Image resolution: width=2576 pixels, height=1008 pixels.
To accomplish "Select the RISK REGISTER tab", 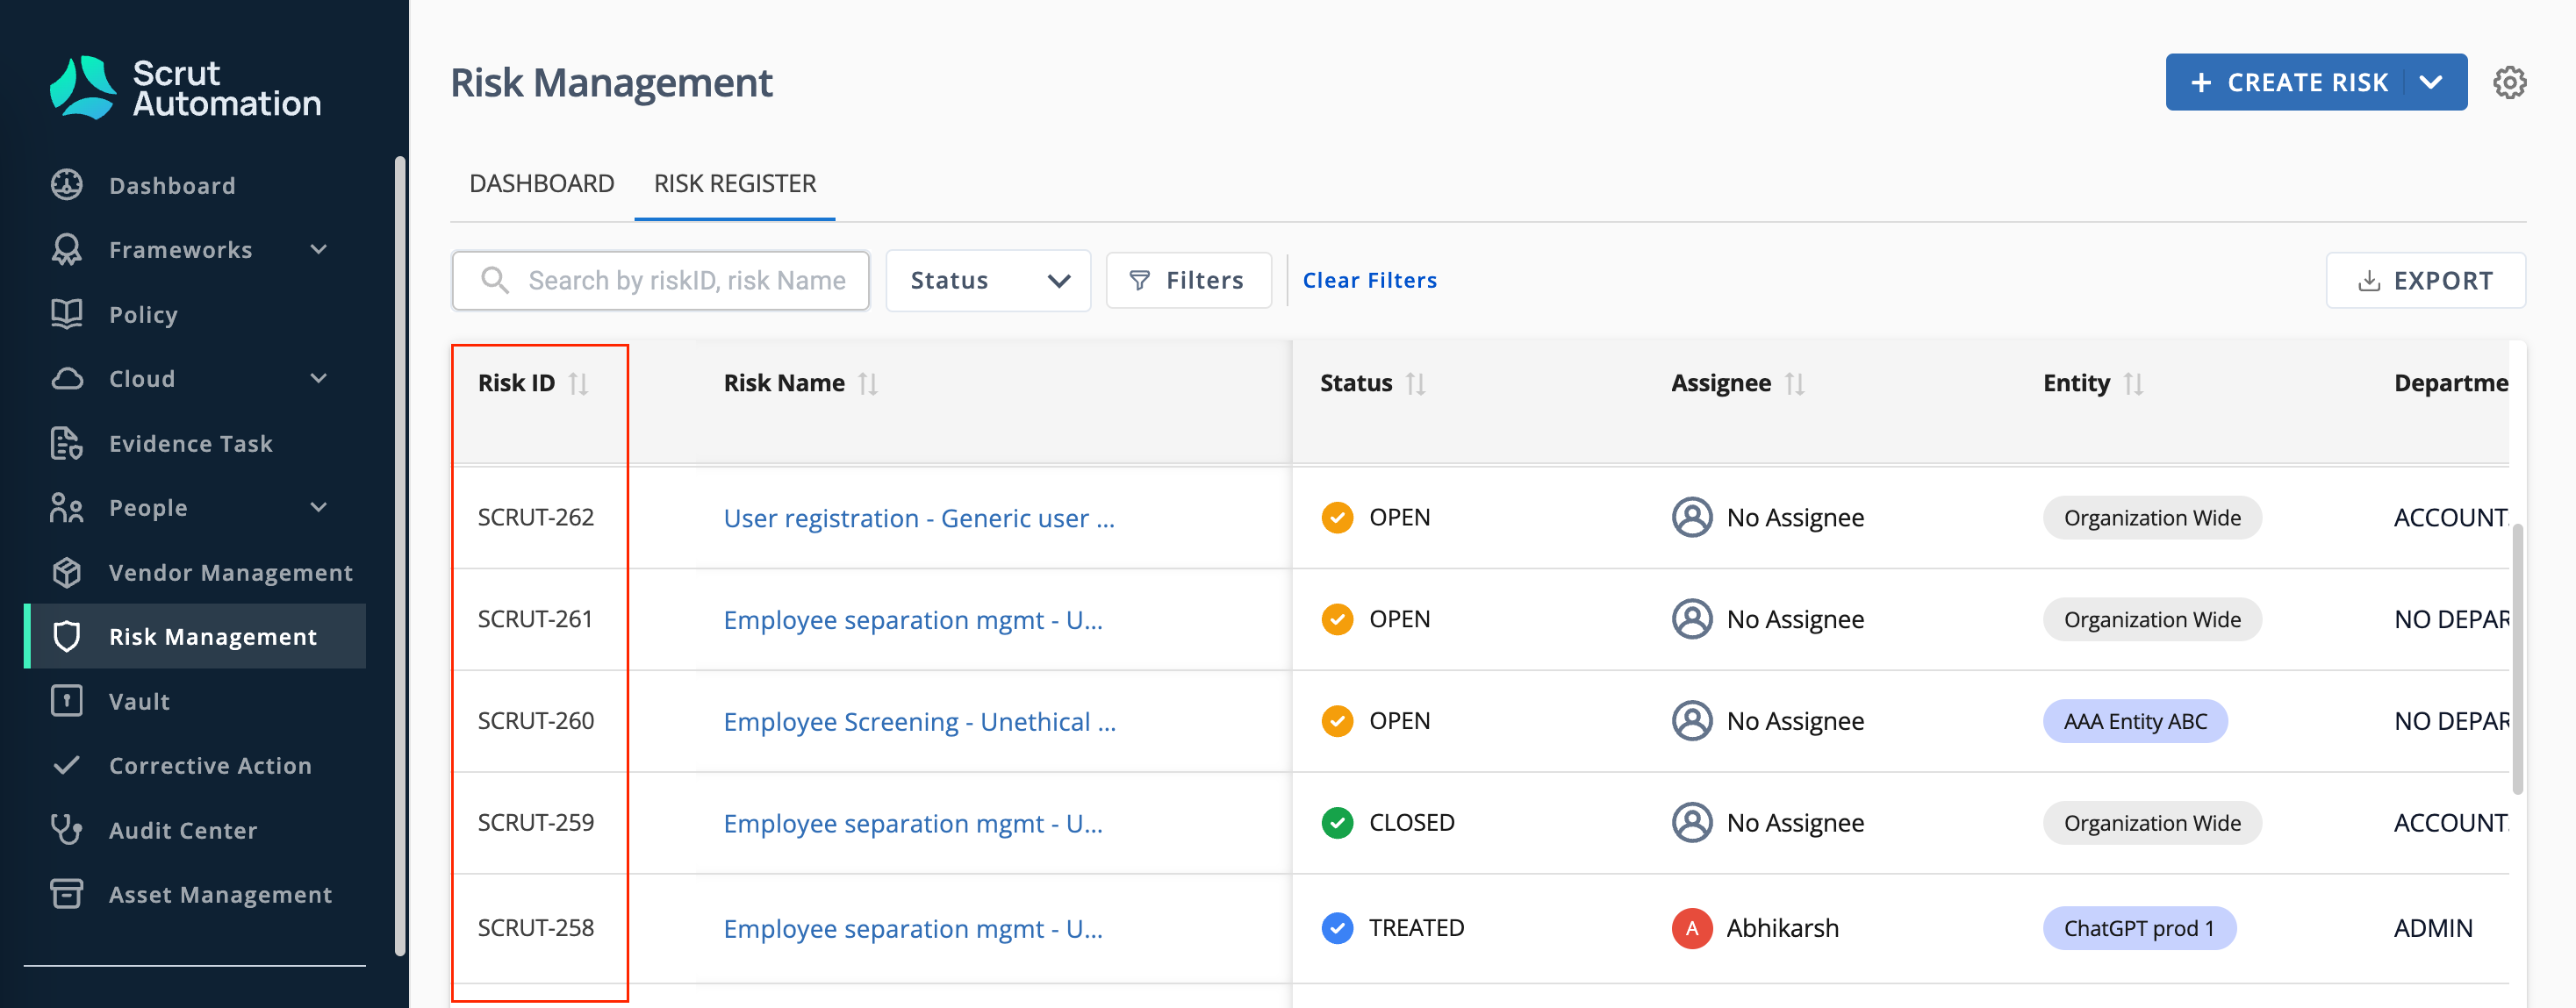I will coord(734,184).
